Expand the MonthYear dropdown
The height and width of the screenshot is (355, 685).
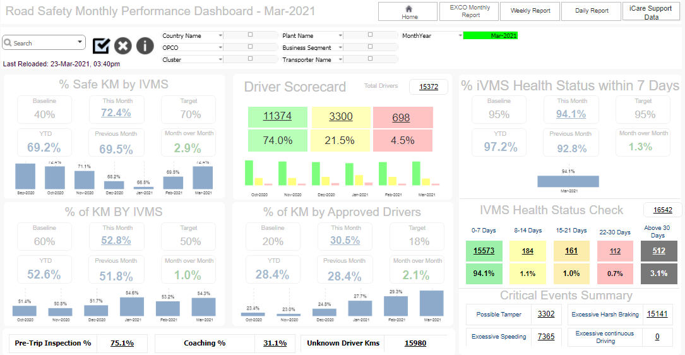(460, 35)
